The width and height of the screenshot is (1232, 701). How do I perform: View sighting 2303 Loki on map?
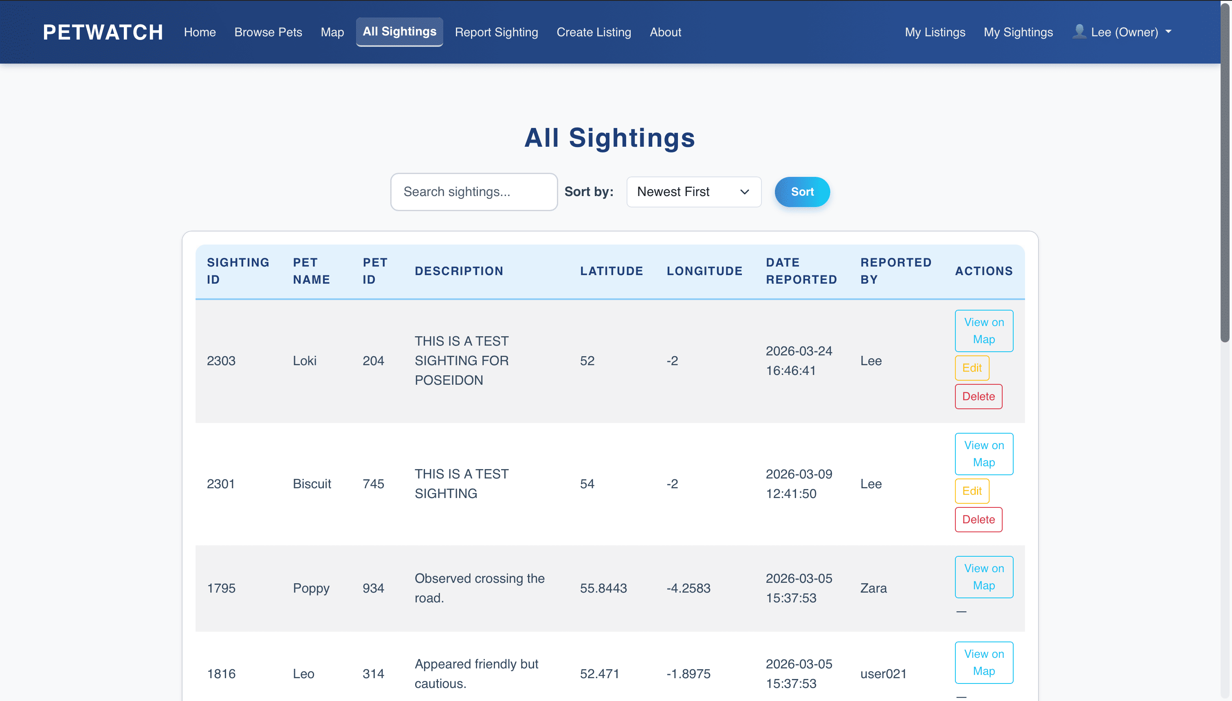[x=983, y=331]
